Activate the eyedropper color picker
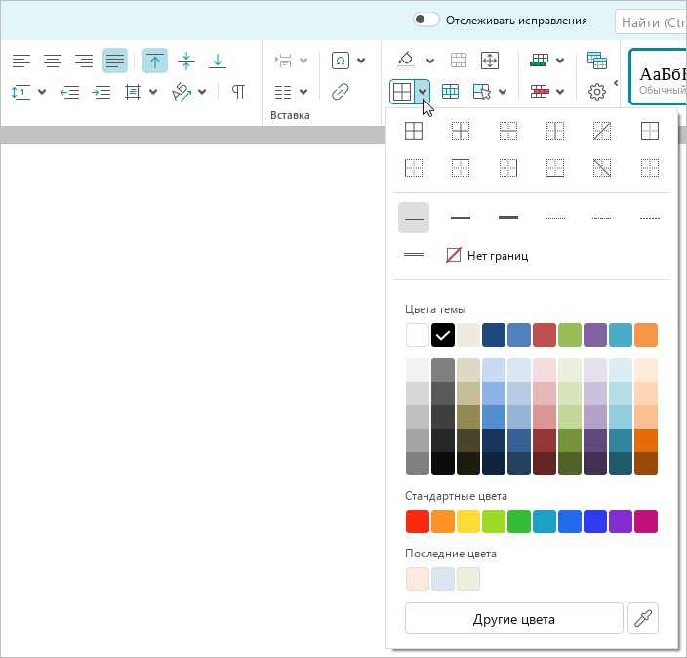 [x=643, y=619]
